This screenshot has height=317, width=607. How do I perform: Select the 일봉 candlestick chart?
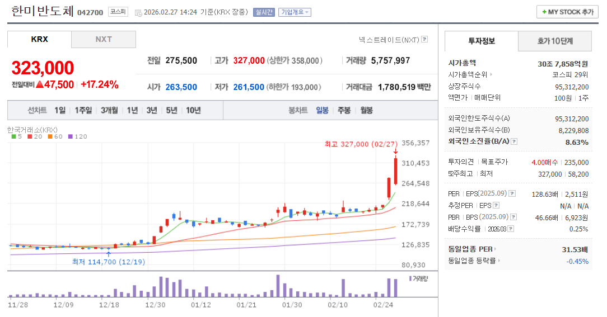tap(322, 111)
